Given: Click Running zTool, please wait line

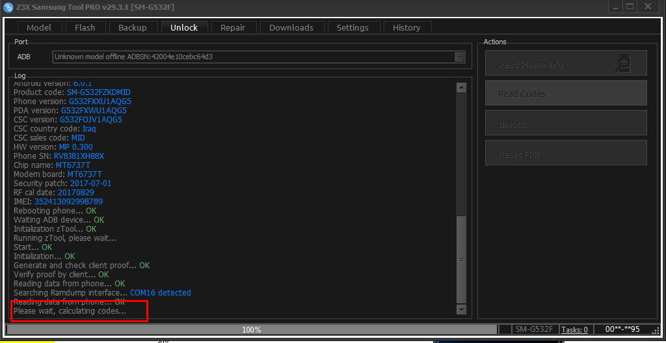Looking at the screenshot, I should pyautogui.click(x=65, y=238).
